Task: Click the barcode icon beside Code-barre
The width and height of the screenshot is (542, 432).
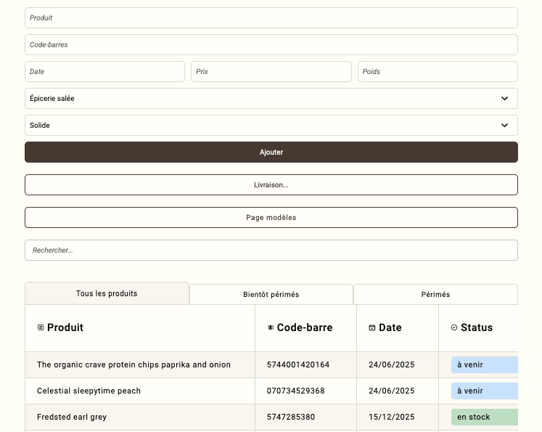Action: [271, 327]
